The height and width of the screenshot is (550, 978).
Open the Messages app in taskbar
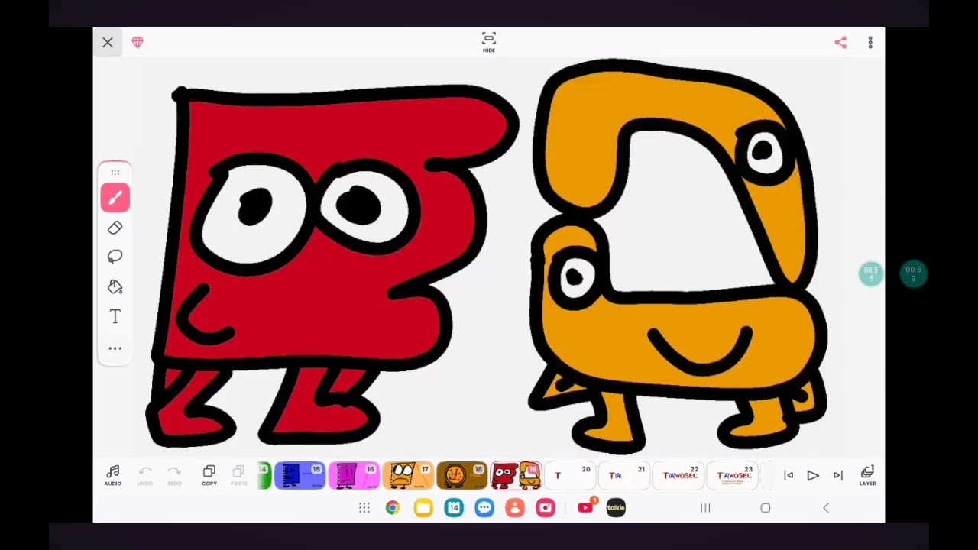[x=484, y=508]
